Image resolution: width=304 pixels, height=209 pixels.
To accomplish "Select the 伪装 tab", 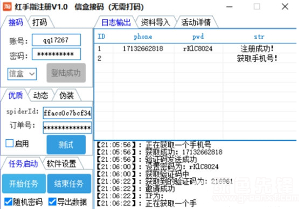I will (x=66, y=95).
